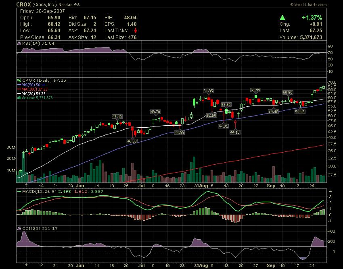This screenshot has height=269, width=343.
Task: Click the Last Size value 476
Action: (x=132, y=37)
